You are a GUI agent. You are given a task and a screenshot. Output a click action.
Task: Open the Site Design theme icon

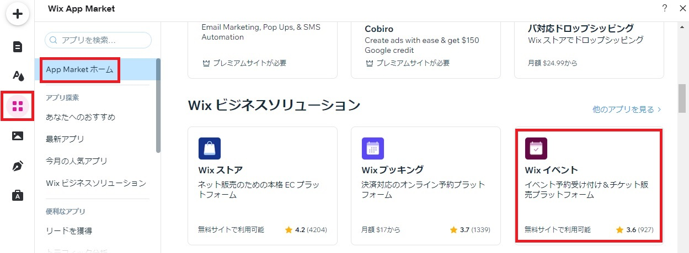pyautogui.click(x=17, y=76)
